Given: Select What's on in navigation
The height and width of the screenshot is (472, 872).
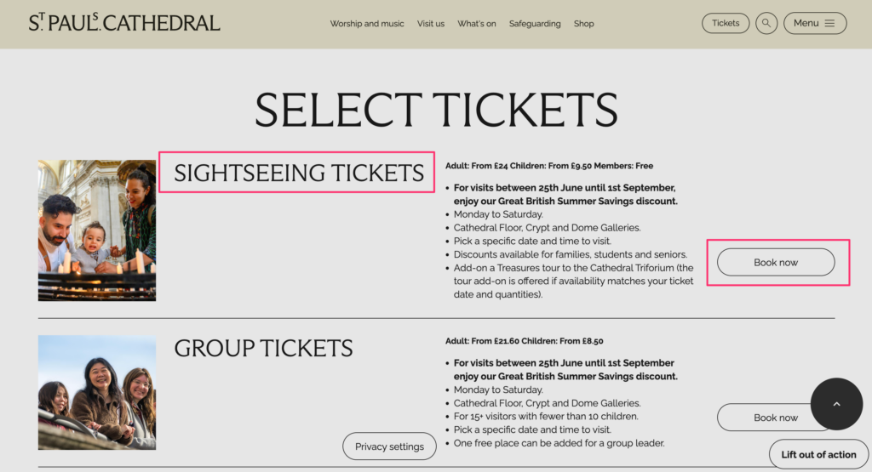Looking at the screenshot, I should pyautogui.click(x=477, y=24).
